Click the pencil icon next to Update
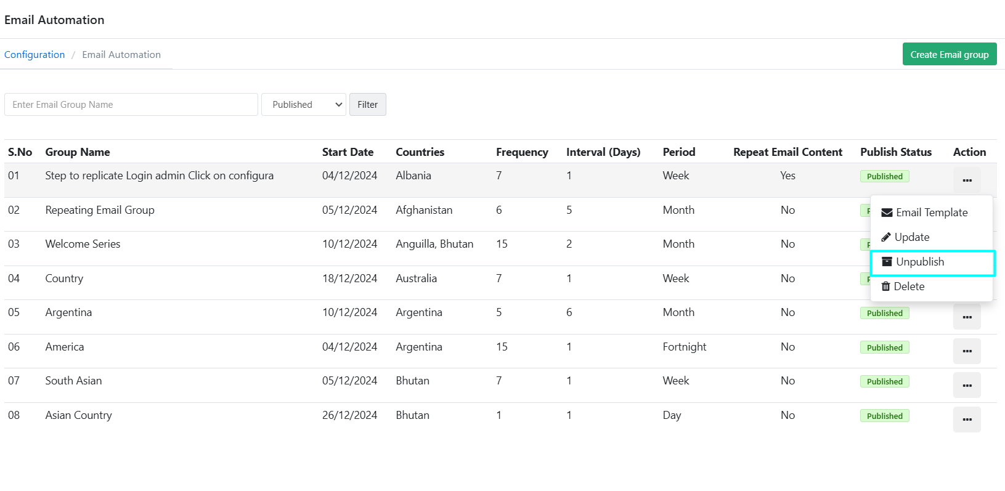This screenshot has width=1005, height=491. tap(886, 237)
